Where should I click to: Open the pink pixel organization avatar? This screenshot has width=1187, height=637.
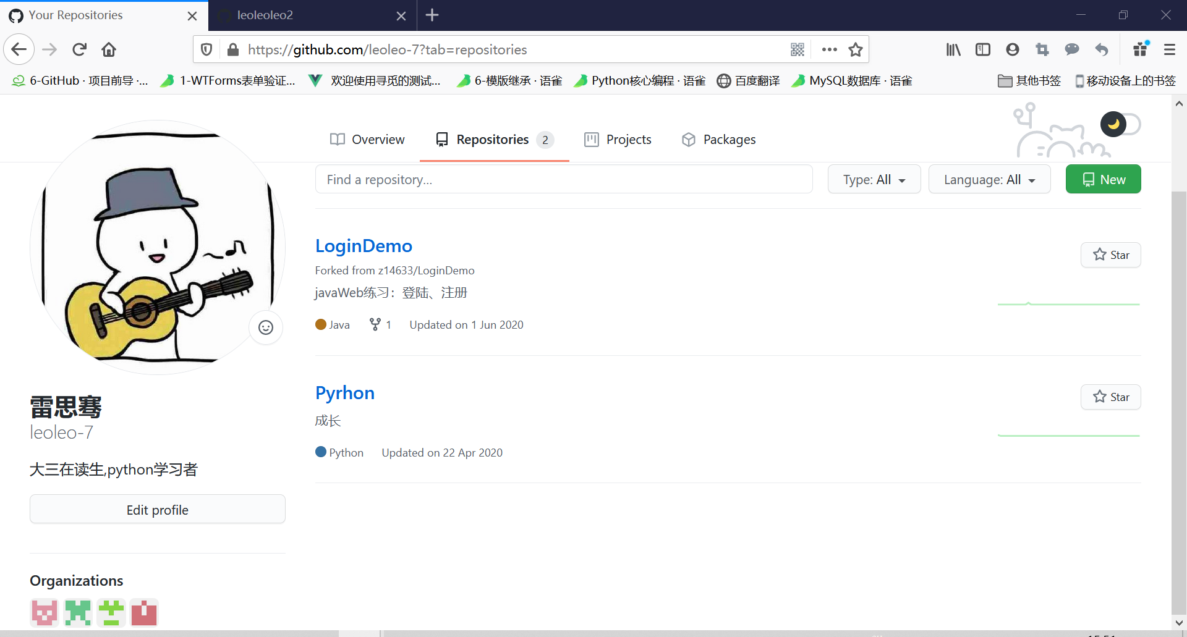45,612
